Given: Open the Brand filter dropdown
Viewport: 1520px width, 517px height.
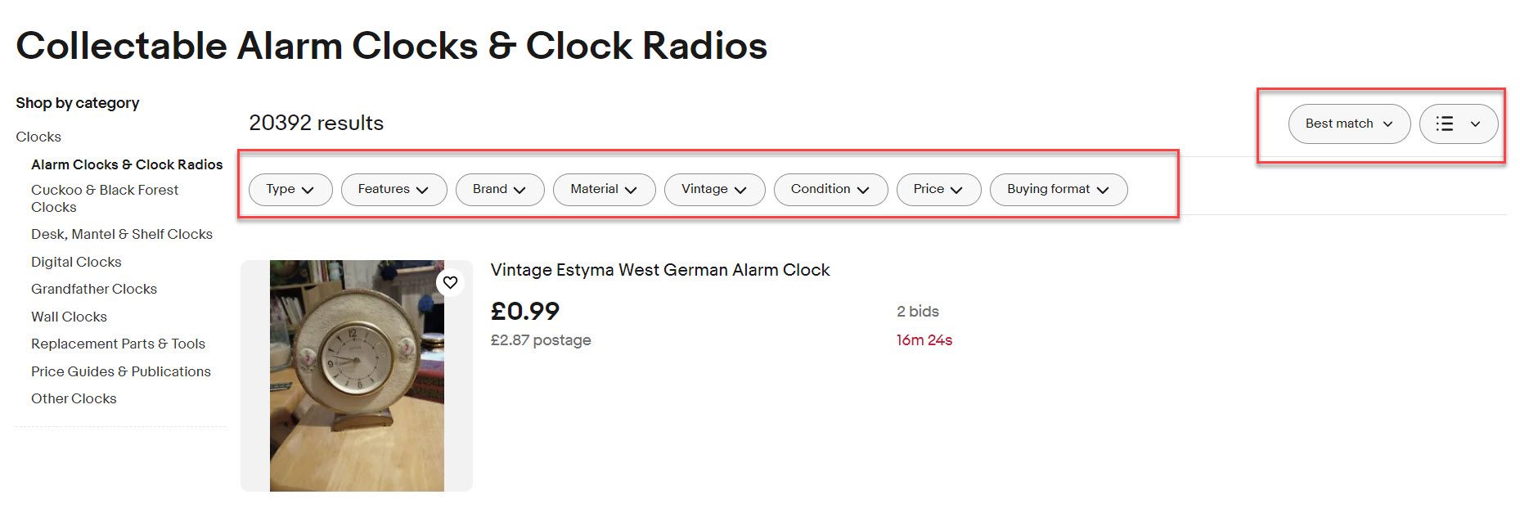Looking at the screenshot, I should [x=500, y=189].
